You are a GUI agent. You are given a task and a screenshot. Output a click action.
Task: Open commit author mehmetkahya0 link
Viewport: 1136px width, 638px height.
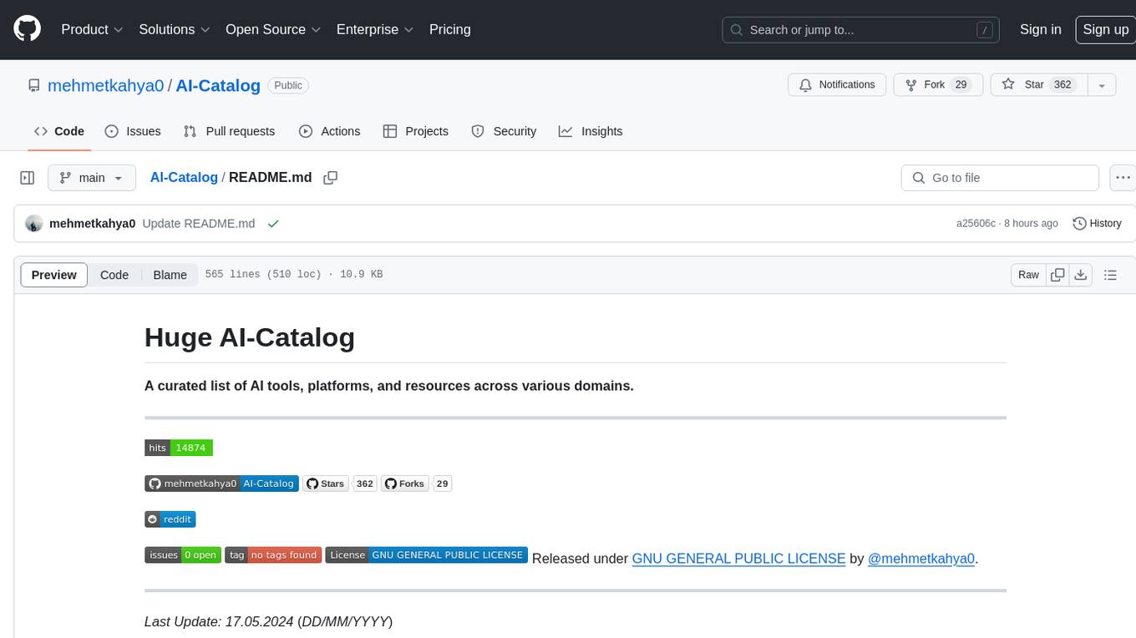(x=93, y=224)
